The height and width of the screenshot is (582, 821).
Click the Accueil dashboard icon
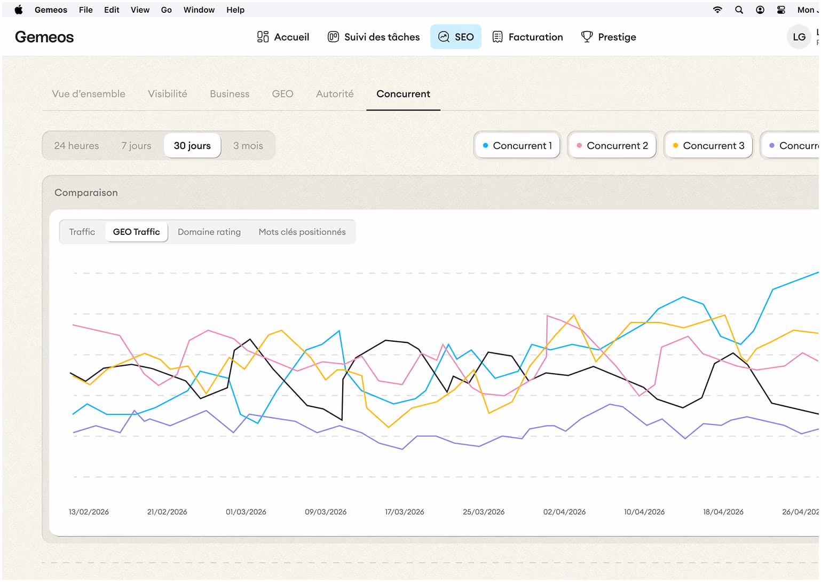point(263,37)
